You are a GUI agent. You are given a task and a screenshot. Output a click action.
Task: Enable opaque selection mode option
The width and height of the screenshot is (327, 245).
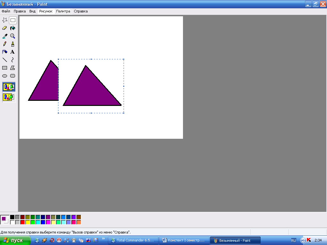pos(9,87)
